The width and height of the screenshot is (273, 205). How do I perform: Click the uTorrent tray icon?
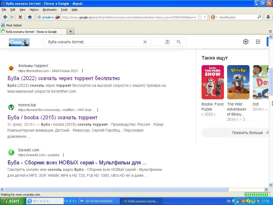[253, 201]
